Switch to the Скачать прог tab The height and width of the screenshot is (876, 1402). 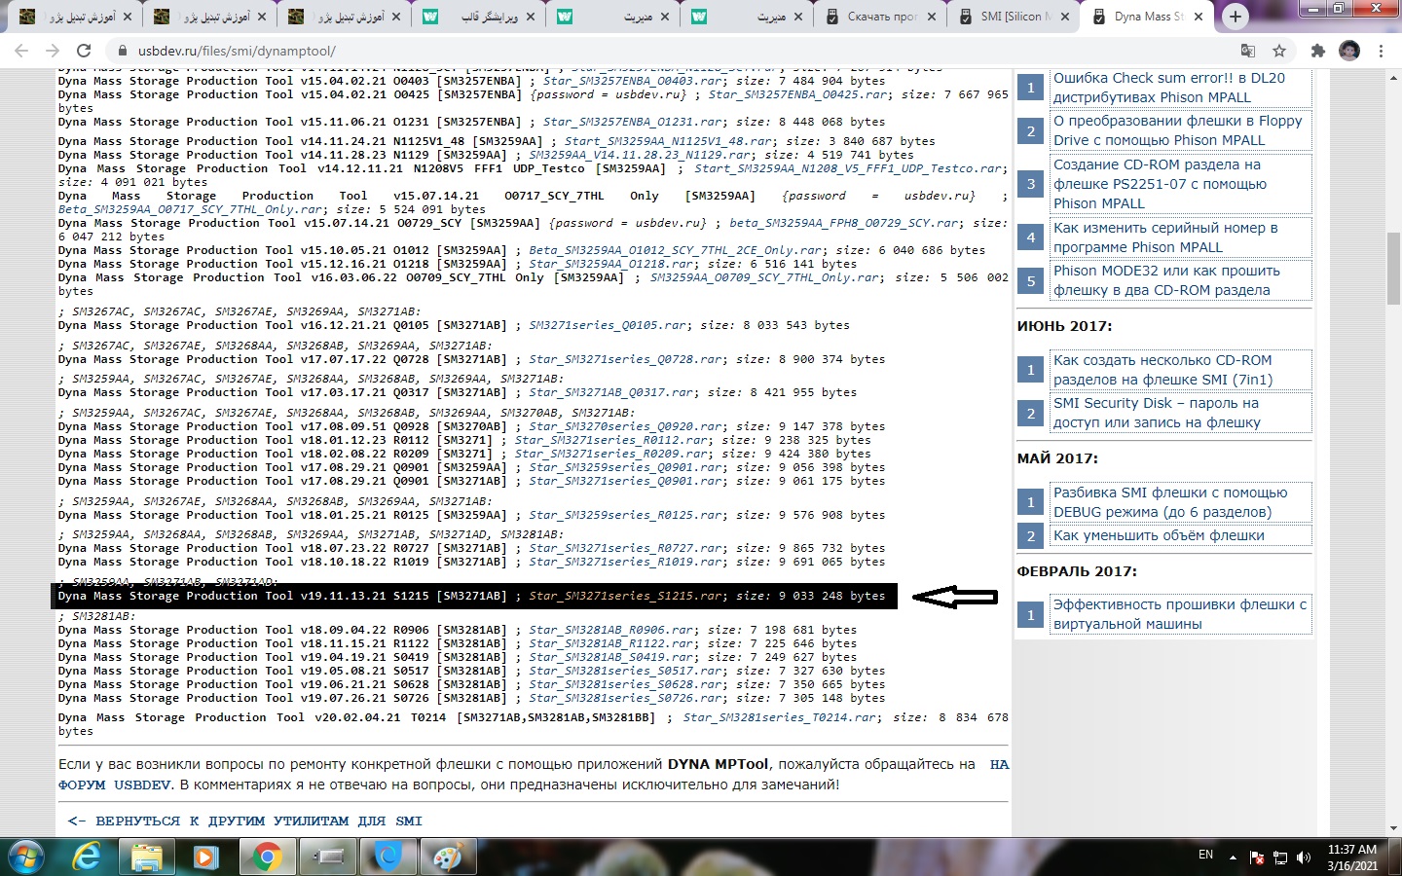pos(880,17)
